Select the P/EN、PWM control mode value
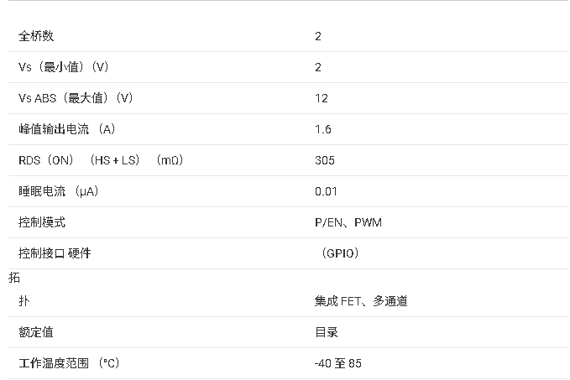This screenshot has width=570, height=380. pos(348,222)
